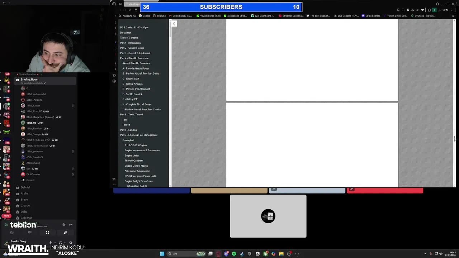Jump to C - Engine Start section
459x258 pixels.
pos(131,78)
